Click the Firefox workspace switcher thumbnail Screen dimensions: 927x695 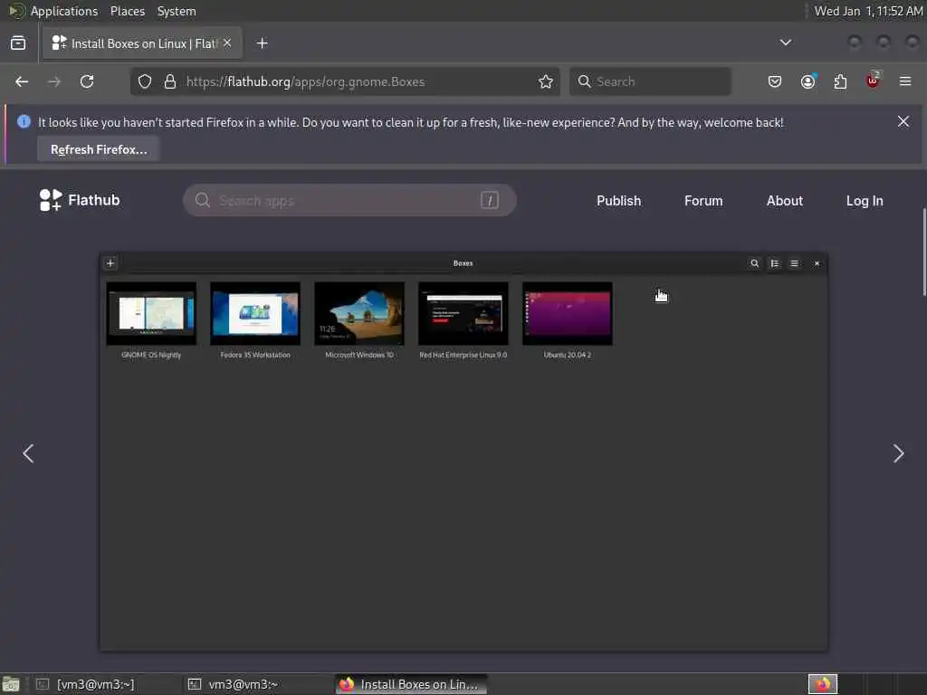822,684
